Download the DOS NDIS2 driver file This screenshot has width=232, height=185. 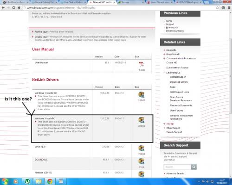pyautogui.click(x=142, y=161)
